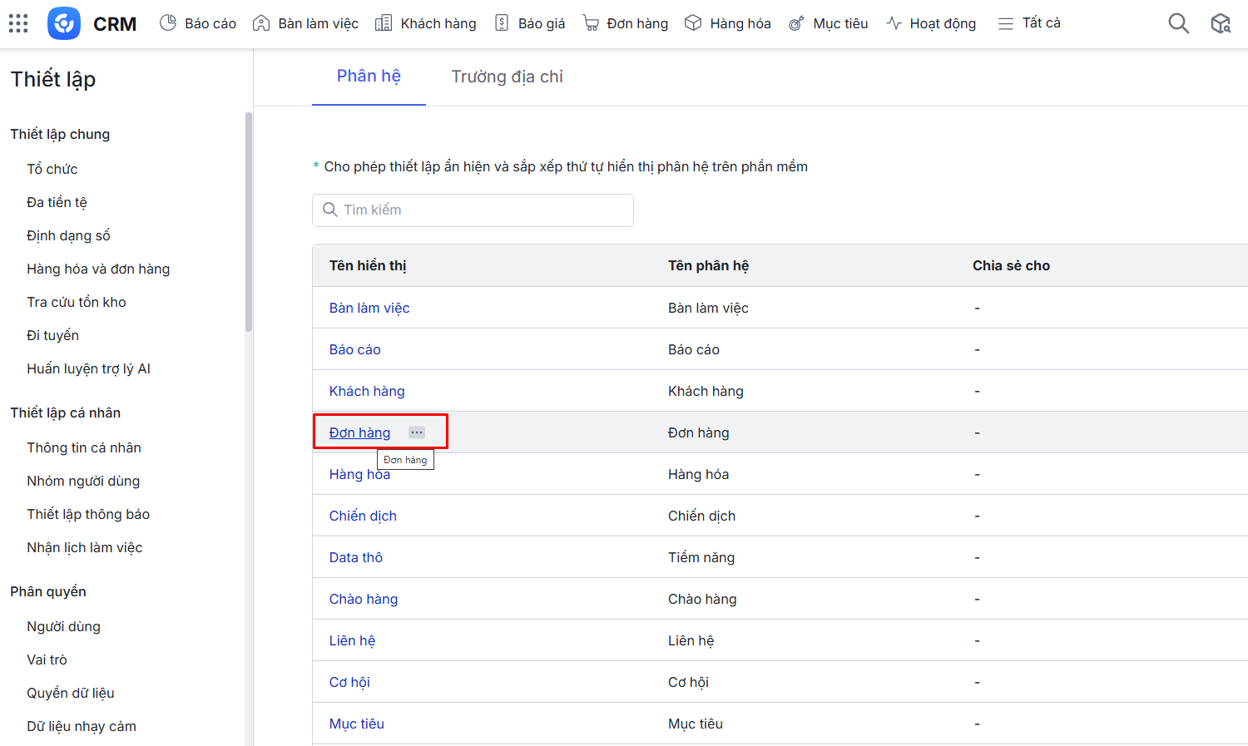Switch to the Trường địa chỉ tab
1248x746 pixels.
(507, 77)
